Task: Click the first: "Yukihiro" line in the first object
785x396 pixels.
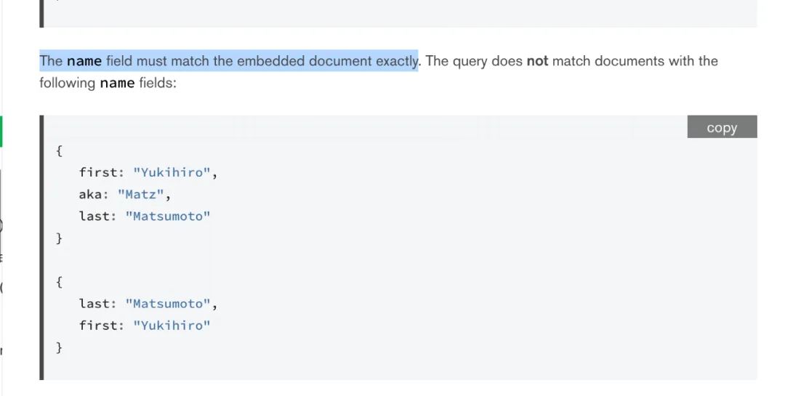Action: pyautogui.click(x=148, y=173)
